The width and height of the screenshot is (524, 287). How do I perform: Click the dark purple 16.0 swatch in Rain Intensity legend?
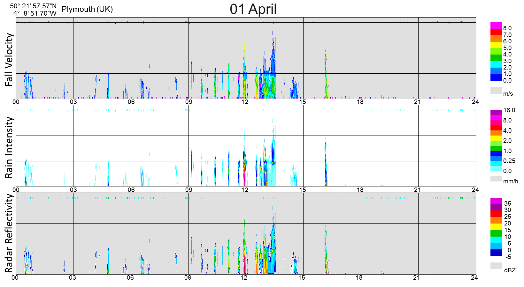496,113
